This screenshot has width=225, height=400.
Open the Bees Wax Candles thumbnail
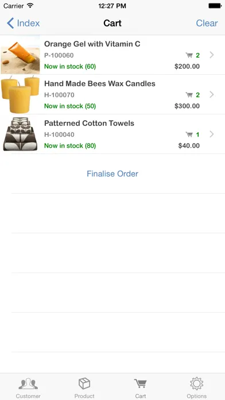[20, 94]
